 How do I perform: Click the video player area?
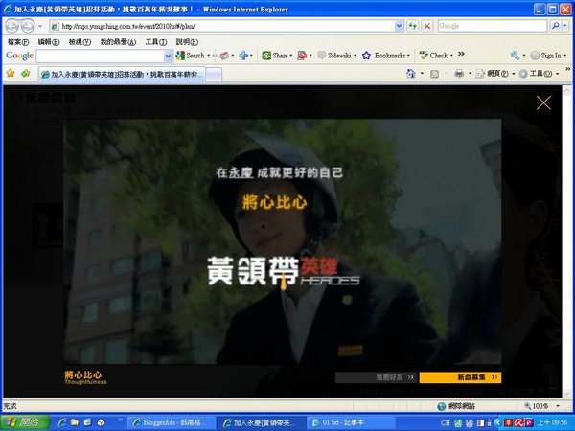[x=283, y=241]
